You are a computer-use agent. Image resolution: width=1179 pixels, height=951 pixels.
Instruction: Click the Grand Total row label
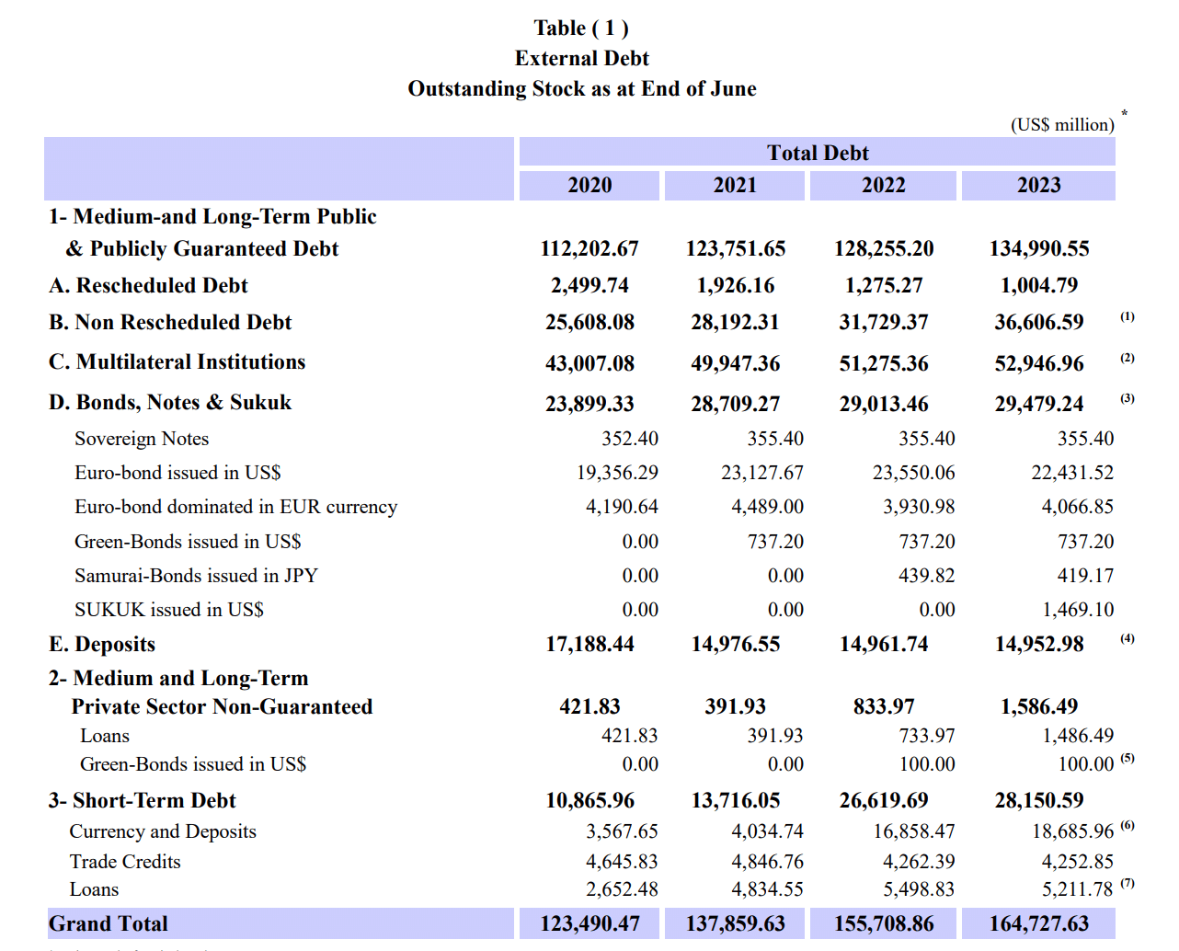point(109,923)
